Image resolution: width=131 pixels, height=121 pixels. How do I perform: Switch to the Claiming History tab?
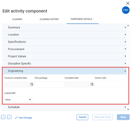49,19
